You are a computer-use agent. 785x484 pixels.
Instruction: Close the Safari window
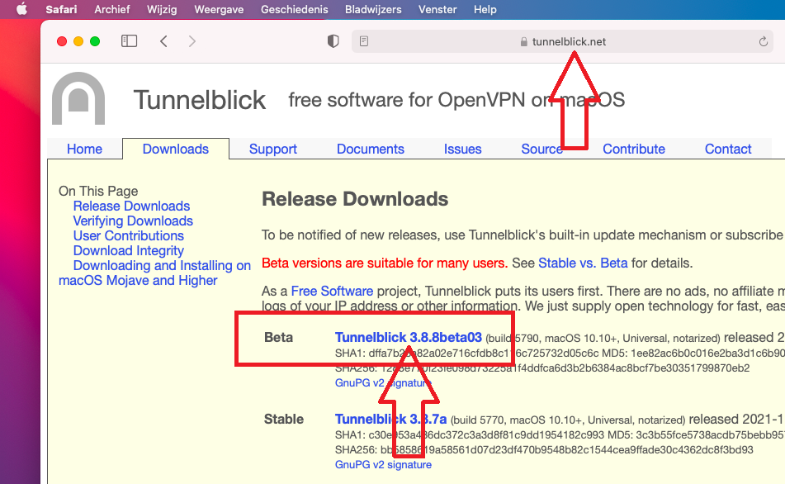(62, 41)
